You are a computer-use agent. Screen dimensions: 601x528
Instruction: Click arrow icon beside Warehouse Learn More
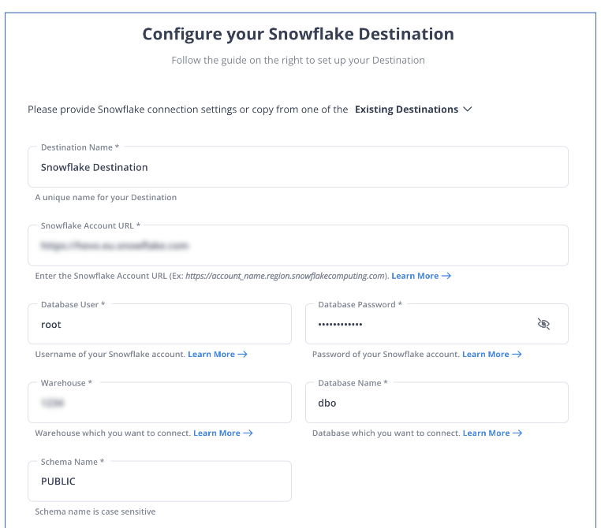click(x=248, y=433)
